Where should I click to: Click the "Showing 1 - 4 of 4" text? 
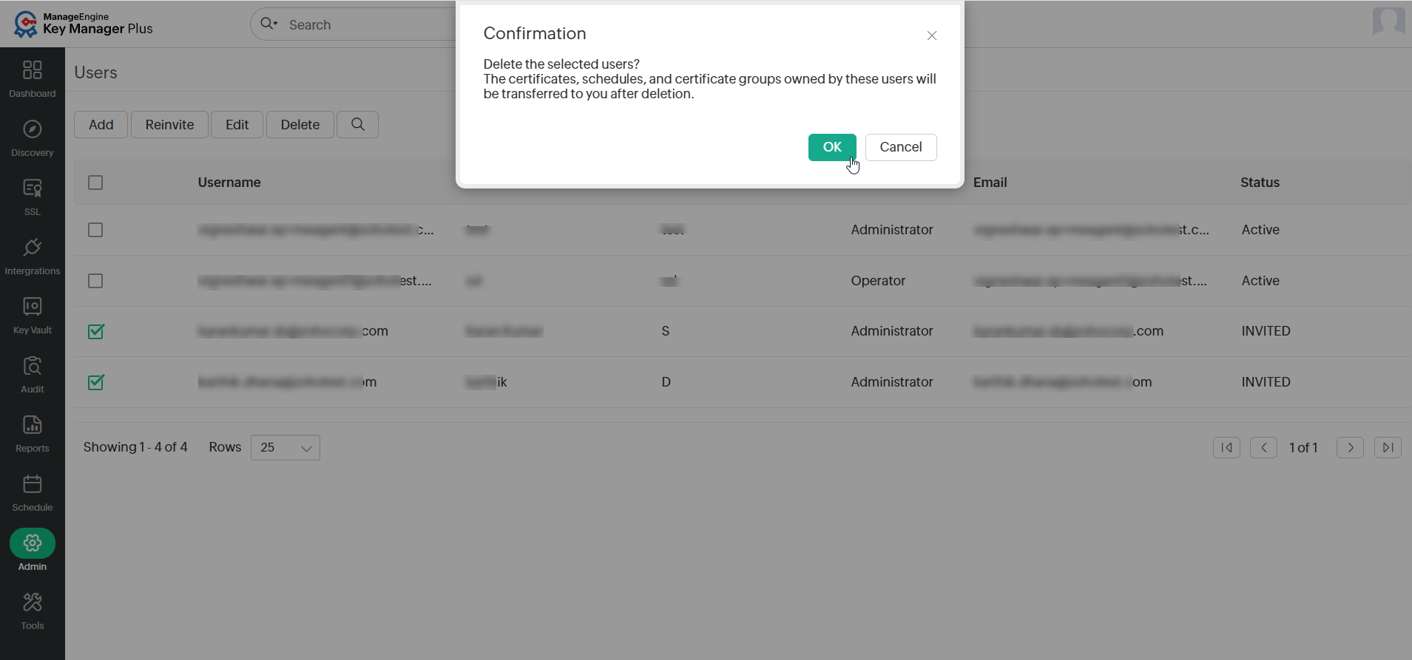click(x=135, y=447)
